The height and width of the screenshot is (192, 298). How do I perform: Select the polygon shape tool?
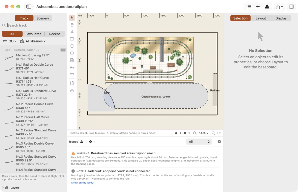point(72,53)
